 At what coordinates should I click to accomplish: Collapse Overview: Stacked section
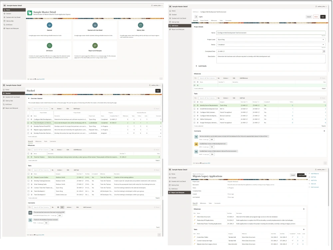pyautogui.click(x=29, y=98)
